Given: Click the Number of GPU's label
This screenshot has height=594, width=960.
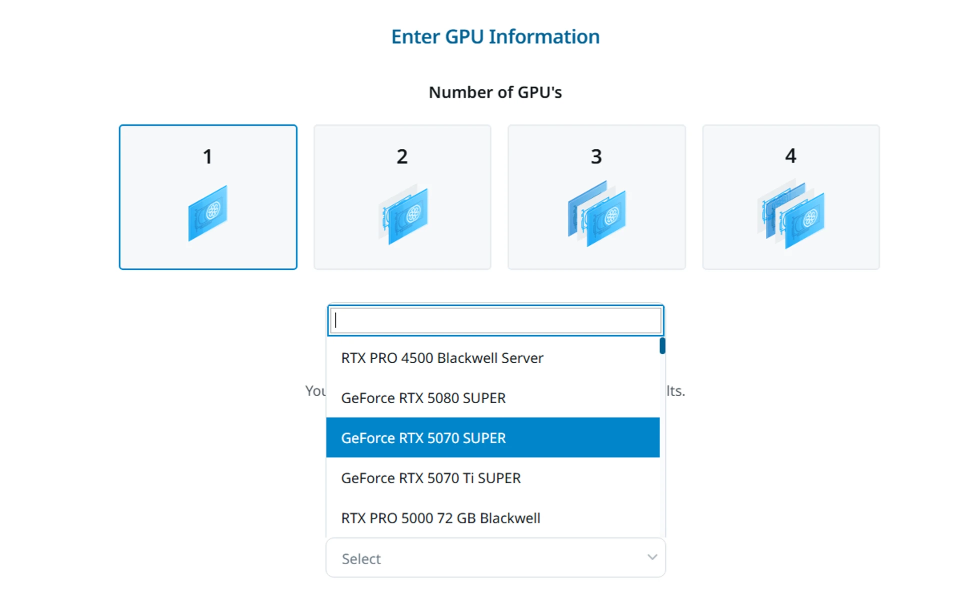Looking at the screenshot, I should [x=495, y=92].
